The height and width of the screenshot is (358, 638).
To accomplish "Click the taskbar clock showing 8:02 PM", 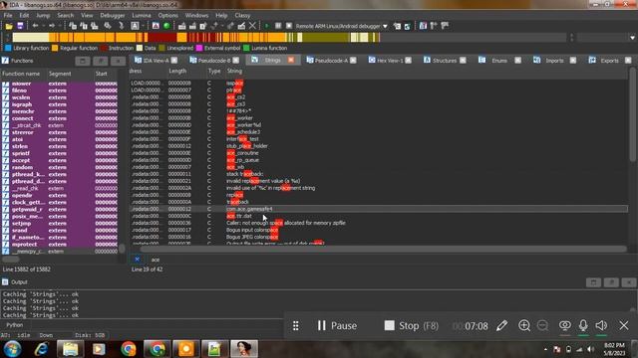I will pos(614,349).
